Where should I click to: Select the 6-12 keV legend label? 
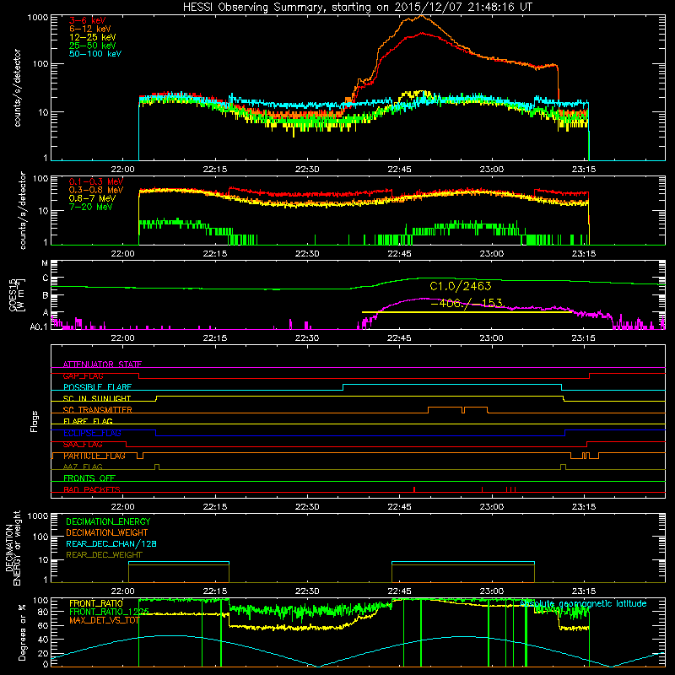[90, 29]
